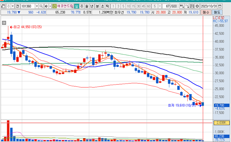Click the custom interval field showing 5
Screen dimensions: 231x142
155,6
